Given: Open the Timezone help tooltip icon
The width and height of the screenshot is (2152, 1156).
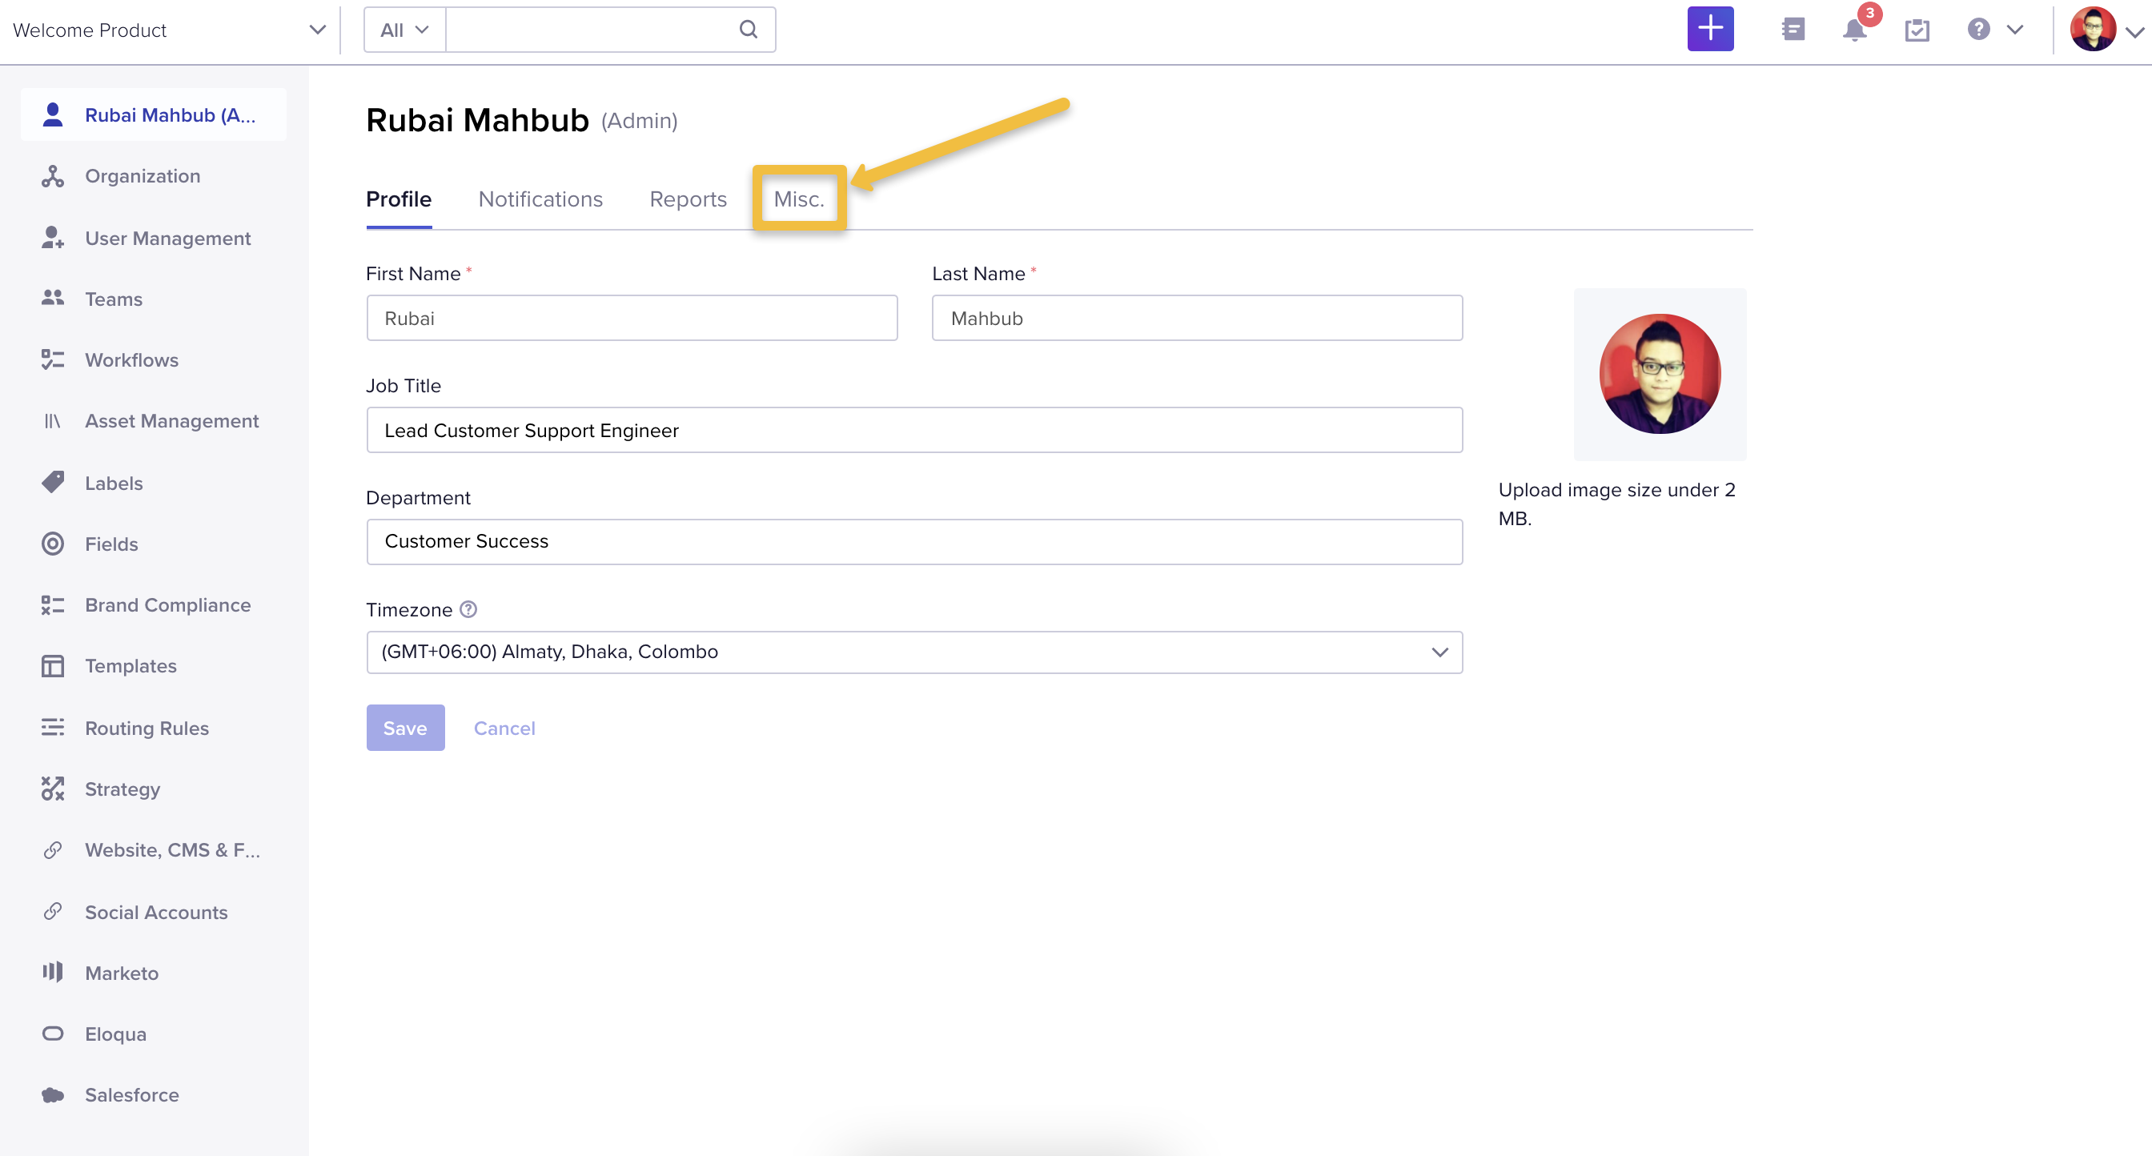Looking at the screenshot, I should (x=468, y=610).
